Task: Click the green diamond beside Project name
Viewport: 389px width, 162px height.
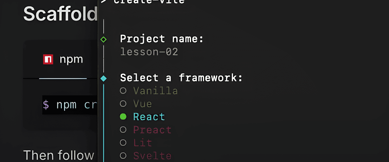Action: tap(103, 40)
